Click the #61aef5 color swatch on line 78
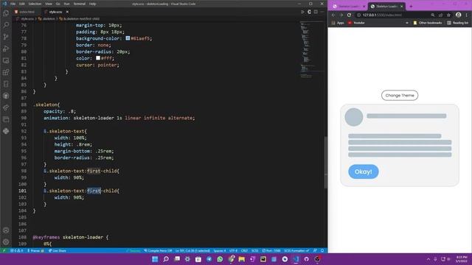This screenshot has height=265, width=472. click(128, 38)
